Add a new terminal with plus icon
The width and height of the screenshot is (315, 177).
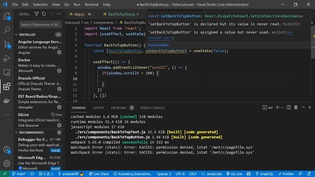(277, 108)
